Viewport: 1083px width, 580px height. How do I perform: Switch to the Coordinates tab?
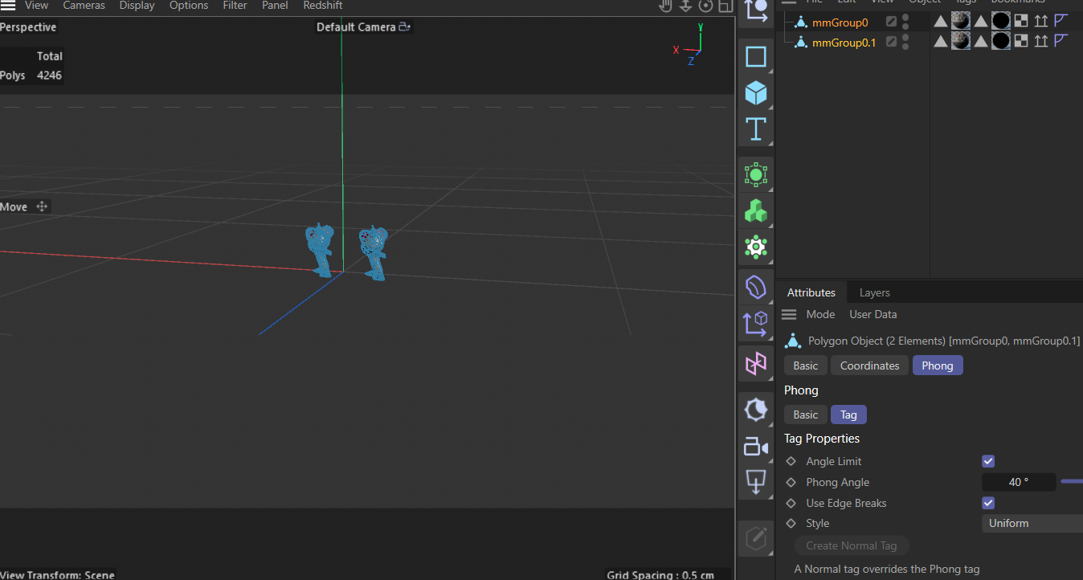[x=868, y=365]
